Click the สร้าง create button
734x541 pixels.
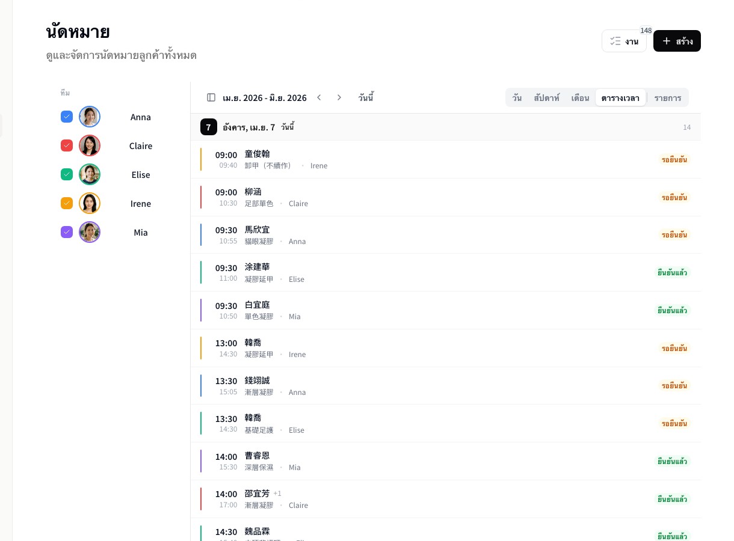677,41
